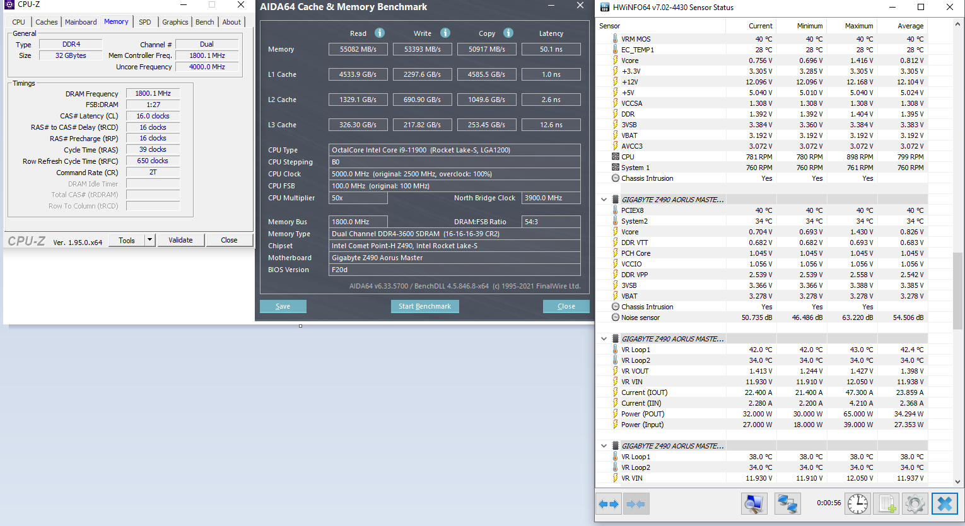Select the Noise sensor row icon
This screenshot has width=965, height=526.
click(616, 317)
